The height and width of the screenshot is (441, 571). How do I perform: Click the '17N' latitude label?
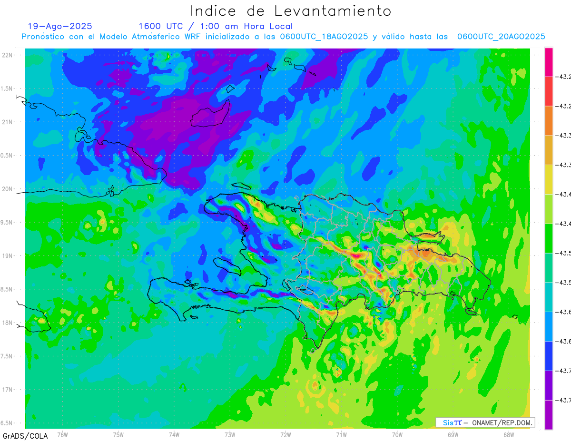8,390
